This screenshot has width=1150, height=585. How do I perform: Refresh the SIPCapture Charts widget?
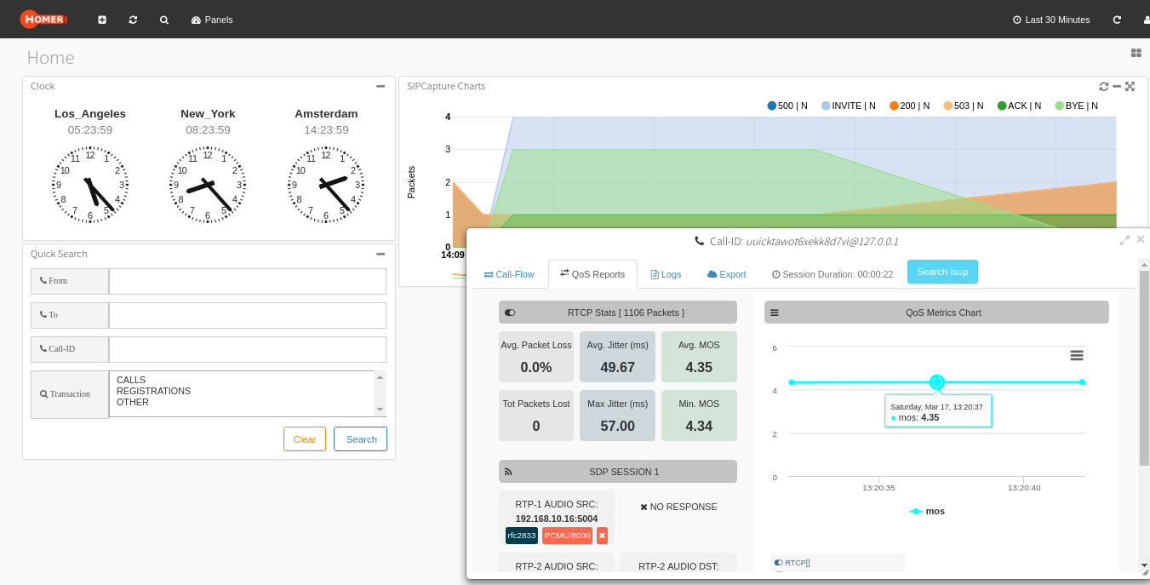[1104, 86]
